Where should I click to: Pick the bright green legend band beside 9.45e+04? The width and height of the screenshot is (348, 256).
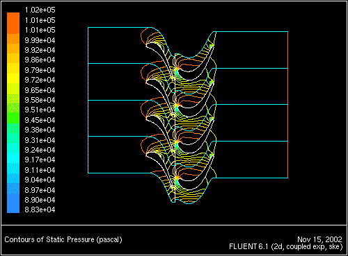(x=13, y=118)
